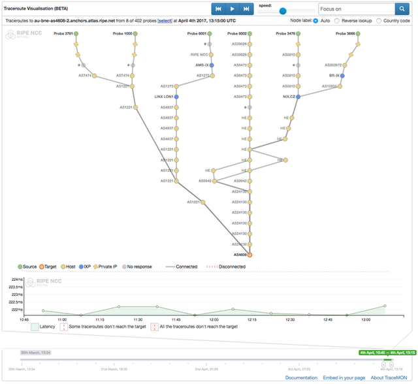Click the Focus on search field
418x384 pixels.
click(x=357, y=8)
